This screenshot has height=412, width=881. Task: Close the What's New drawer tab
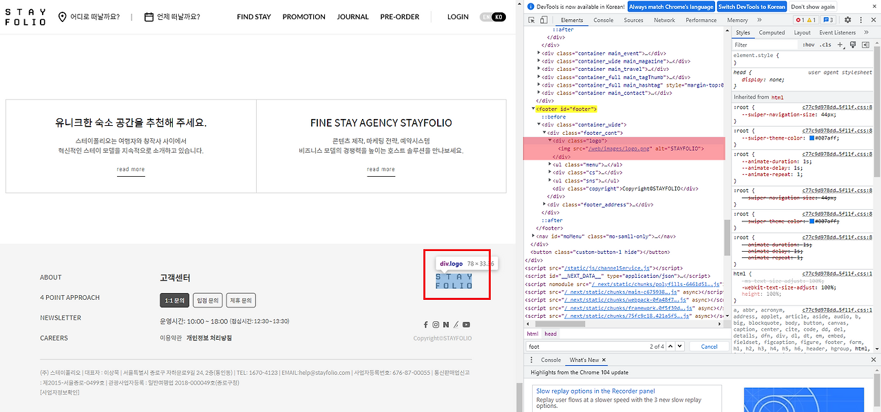[x=605, y=360]
